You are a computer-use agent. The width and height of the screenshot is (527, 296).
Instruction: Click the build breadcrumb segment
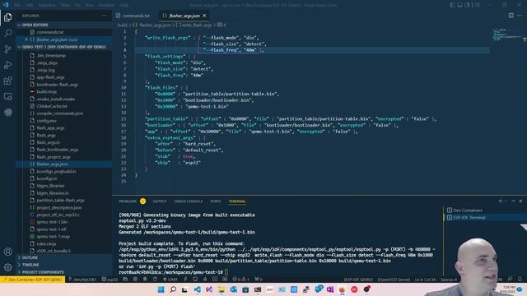[123, 25]
